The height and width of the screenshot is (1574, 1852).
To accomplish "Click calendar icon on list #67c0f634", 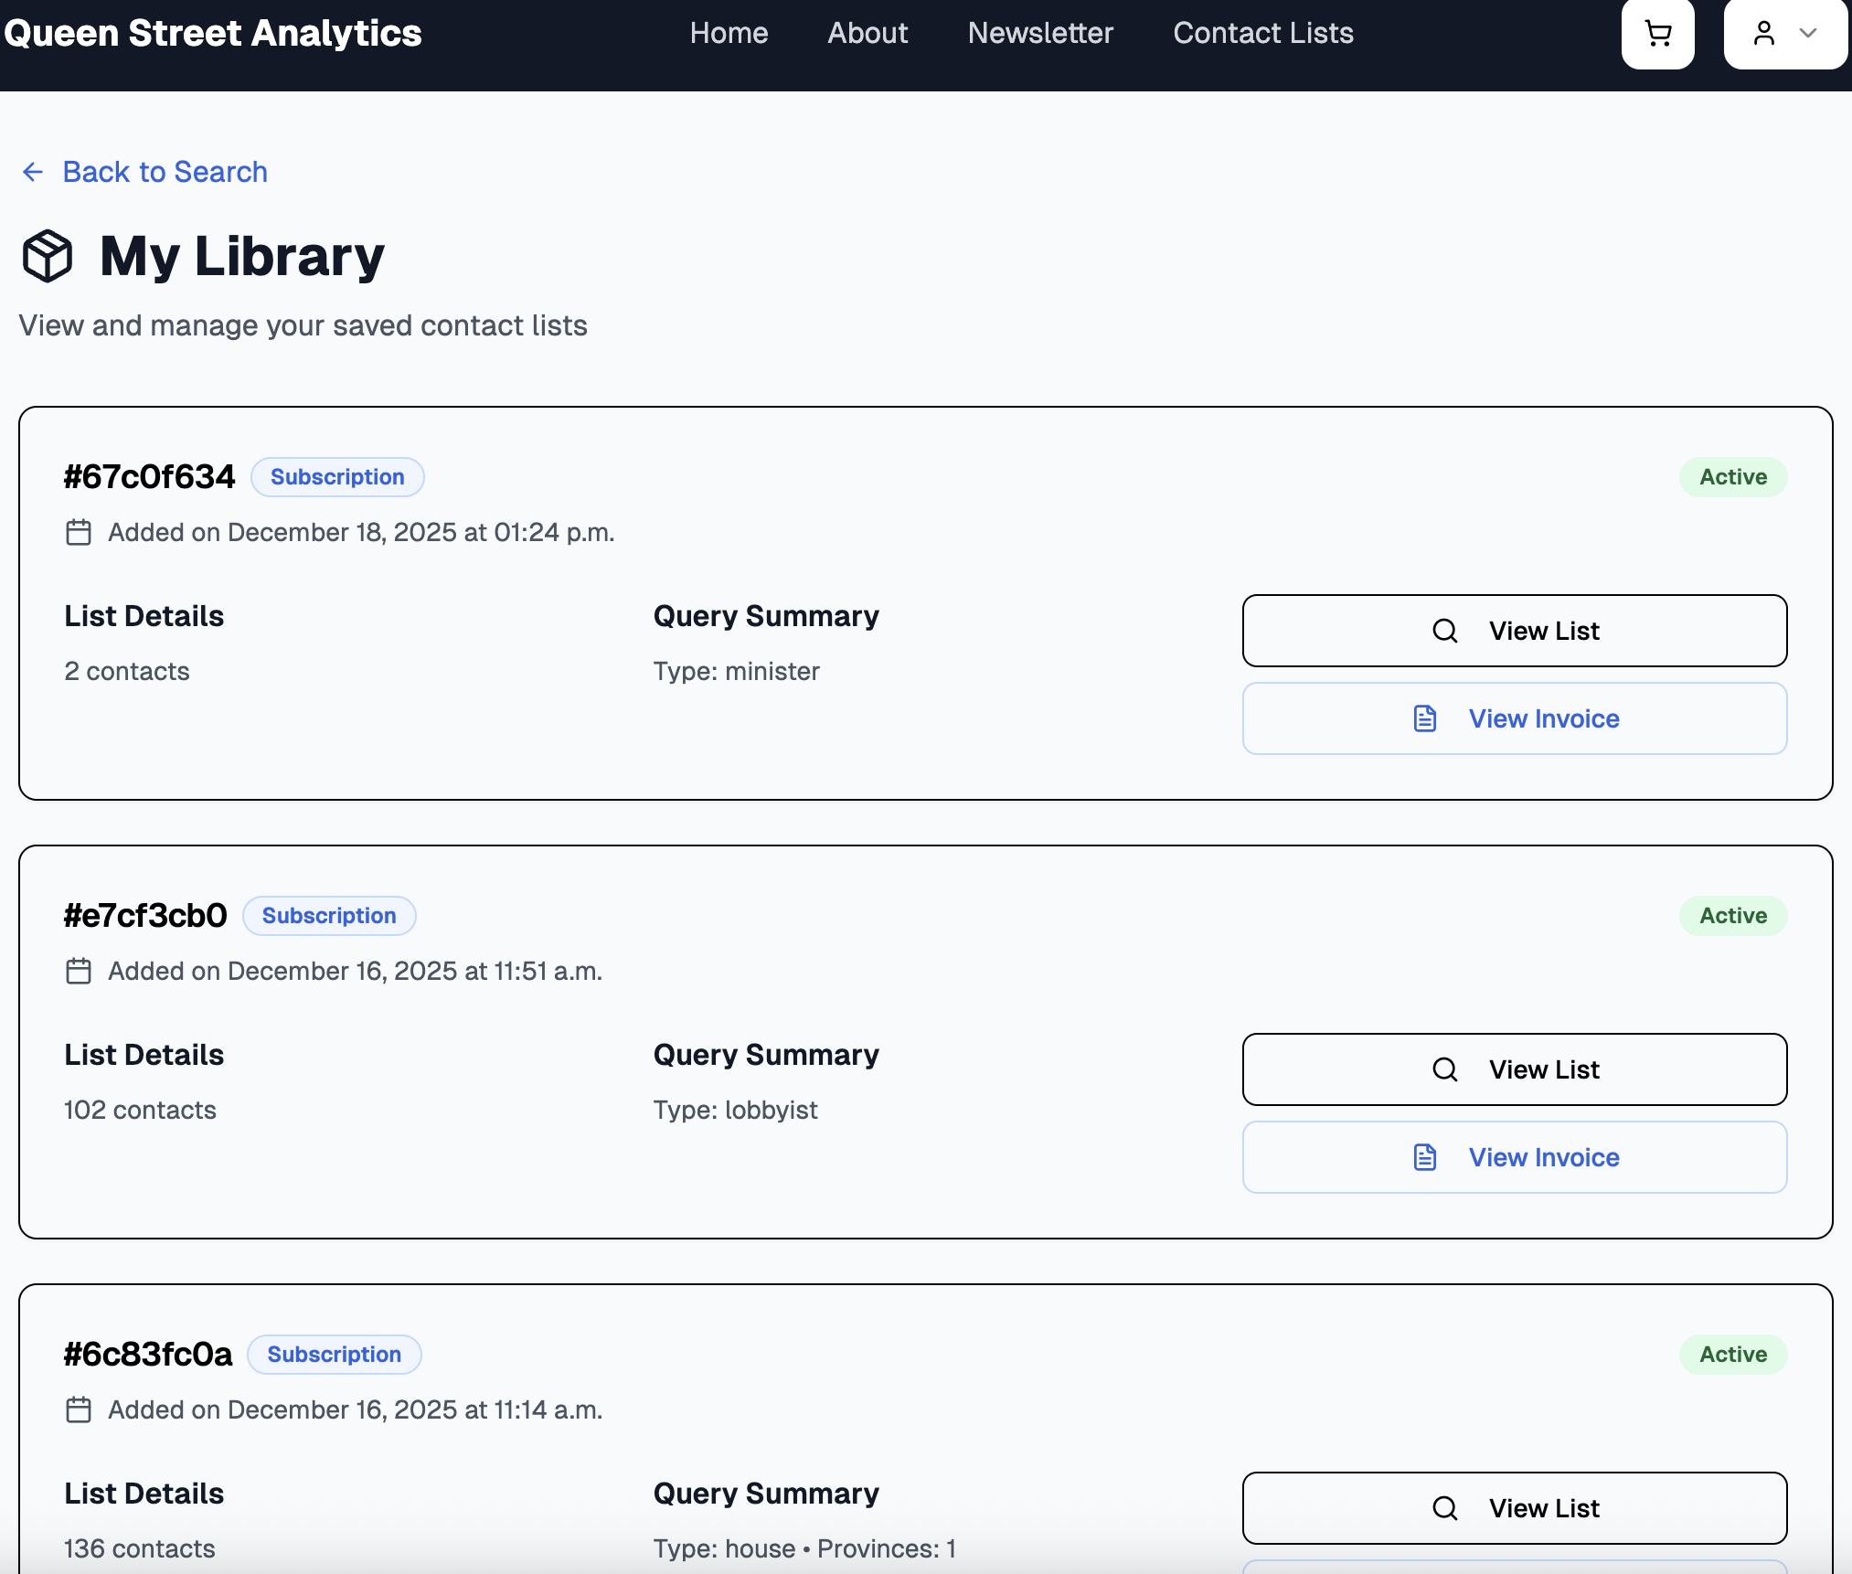I will click(x=79, y=532).
